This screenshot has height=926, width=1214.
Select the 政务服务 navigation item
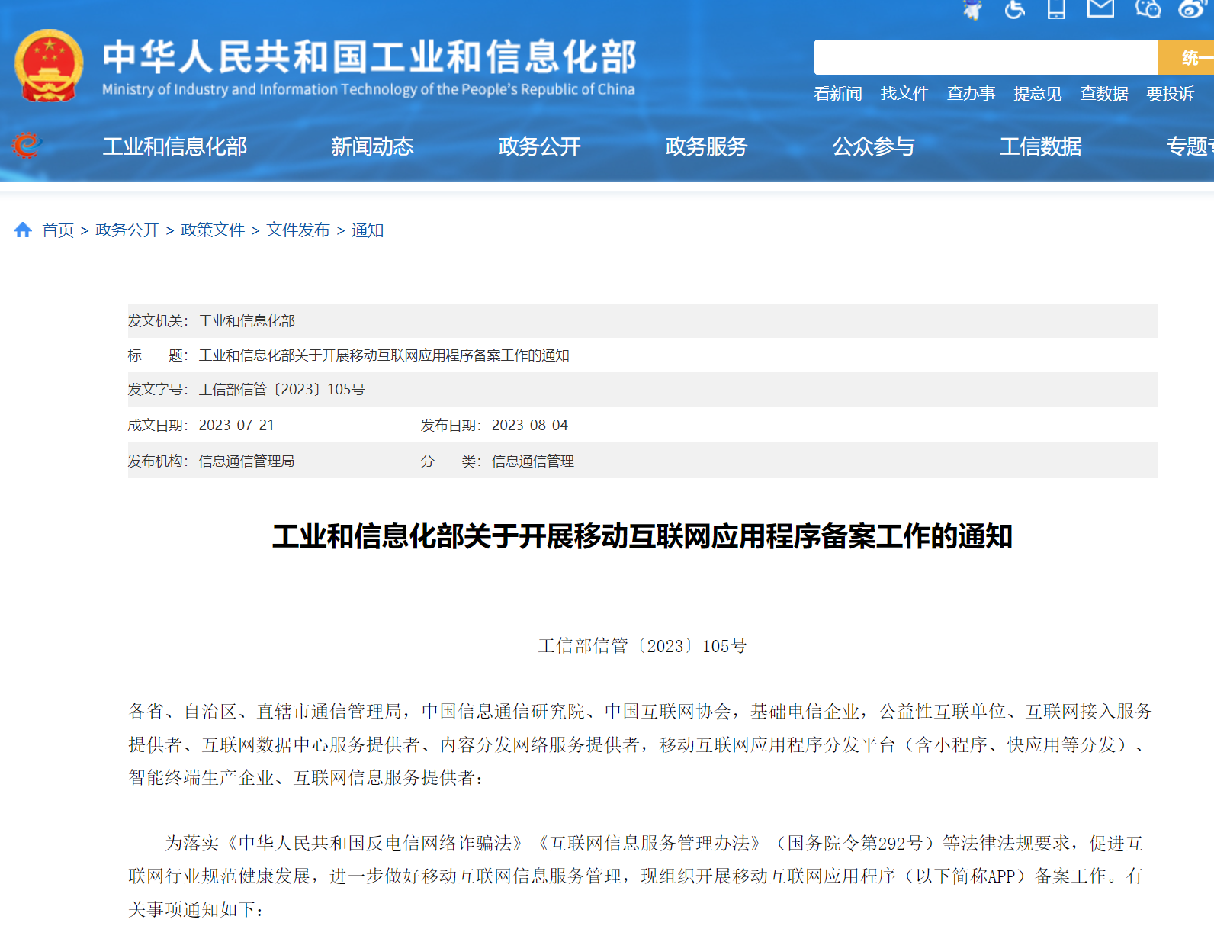[x=706, y=146]
